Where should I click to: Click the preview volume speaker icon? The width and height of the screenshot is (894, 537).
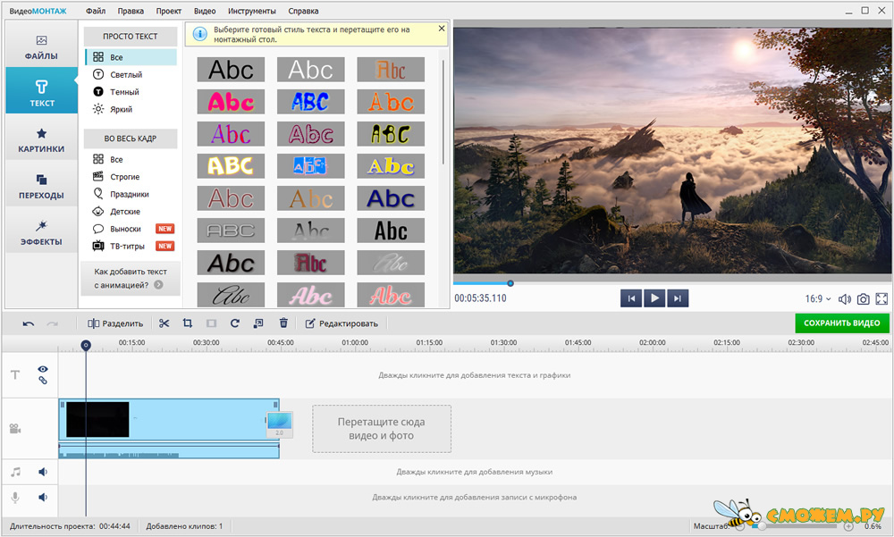click(x=845, y=298)
